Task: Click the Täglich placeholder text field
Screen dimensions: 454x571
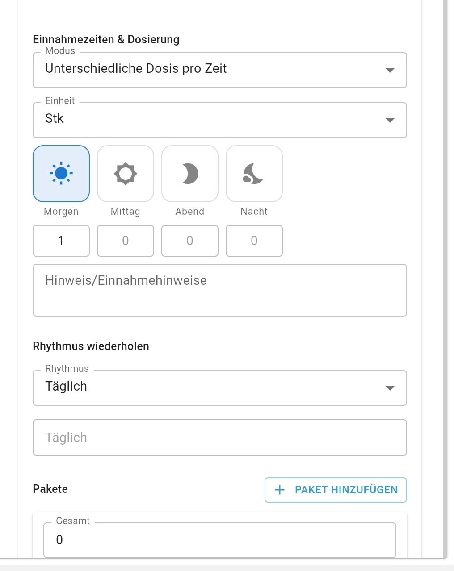Action: pyautogui.click(x=219, y=438)
